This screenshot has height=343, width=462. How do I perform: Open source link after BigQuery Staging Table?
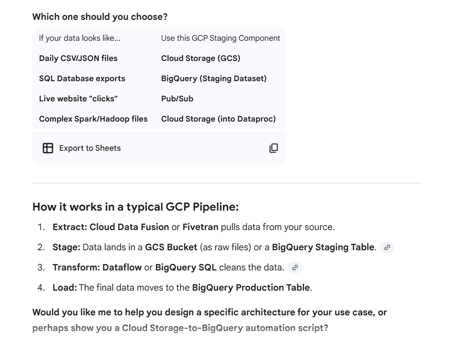pos(387,247)
